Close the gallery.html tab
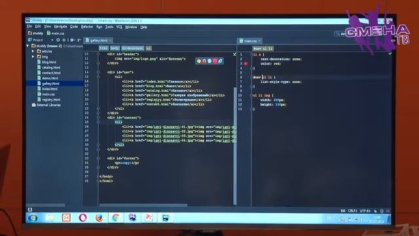Screen dimensions: 419x236 (110, 41)
